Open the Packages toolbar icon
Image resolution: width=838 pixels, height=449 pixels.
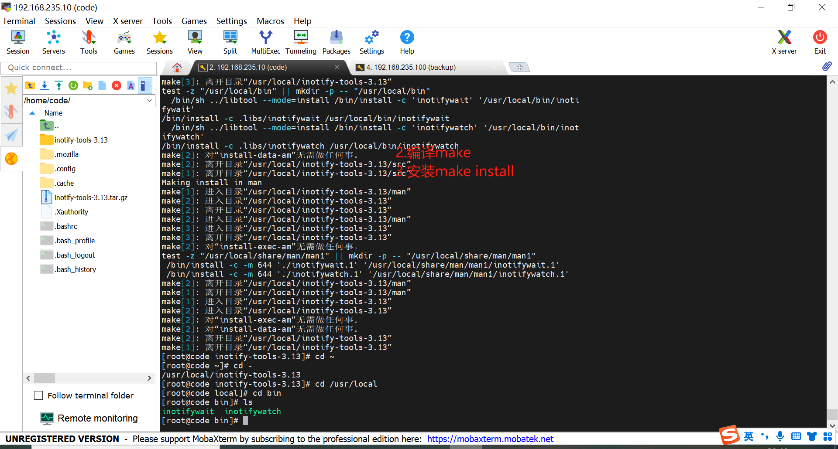coord(336,42)
